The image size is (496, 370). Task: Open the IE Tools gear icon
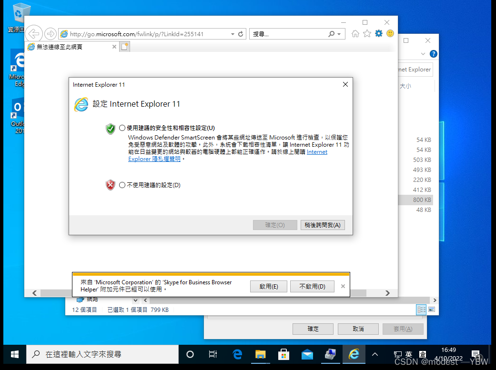[379, 33]
